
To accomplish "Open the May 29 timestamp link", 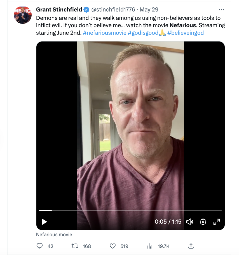I will click(x=149, y=10).
